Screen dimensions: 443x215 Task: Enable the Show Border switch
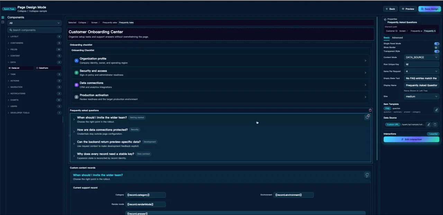[437, 48]
